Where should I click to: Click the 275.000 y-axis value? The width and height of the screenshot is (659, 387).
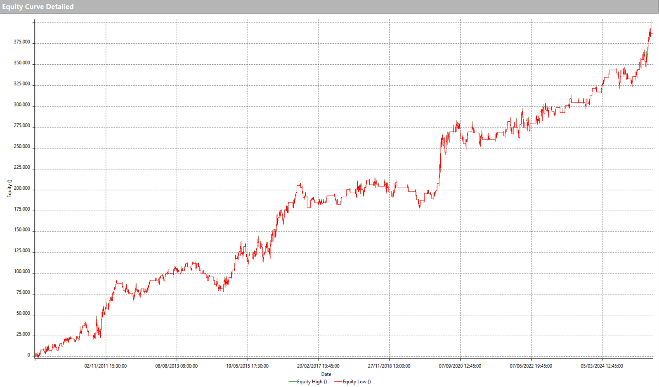coord(22,125)
